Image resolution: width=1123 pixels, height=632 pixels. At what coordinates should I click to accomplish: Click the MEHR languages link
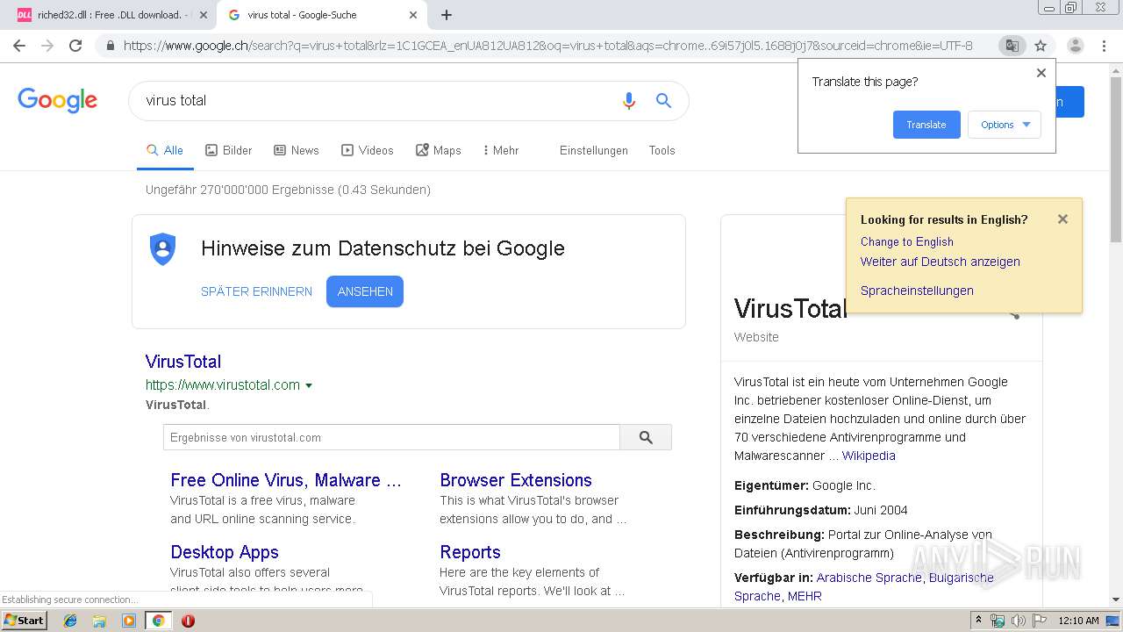[805, 596]
